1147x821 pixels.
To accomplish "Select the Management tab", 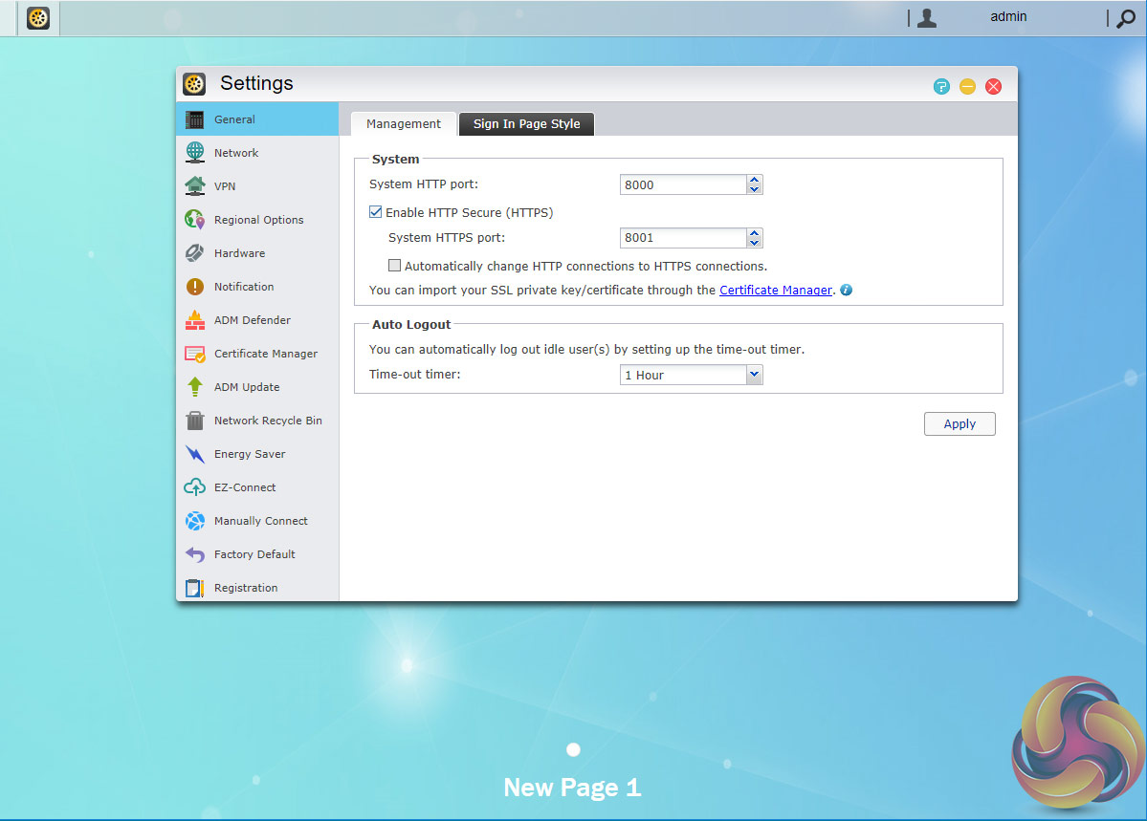I will point(404,124).
